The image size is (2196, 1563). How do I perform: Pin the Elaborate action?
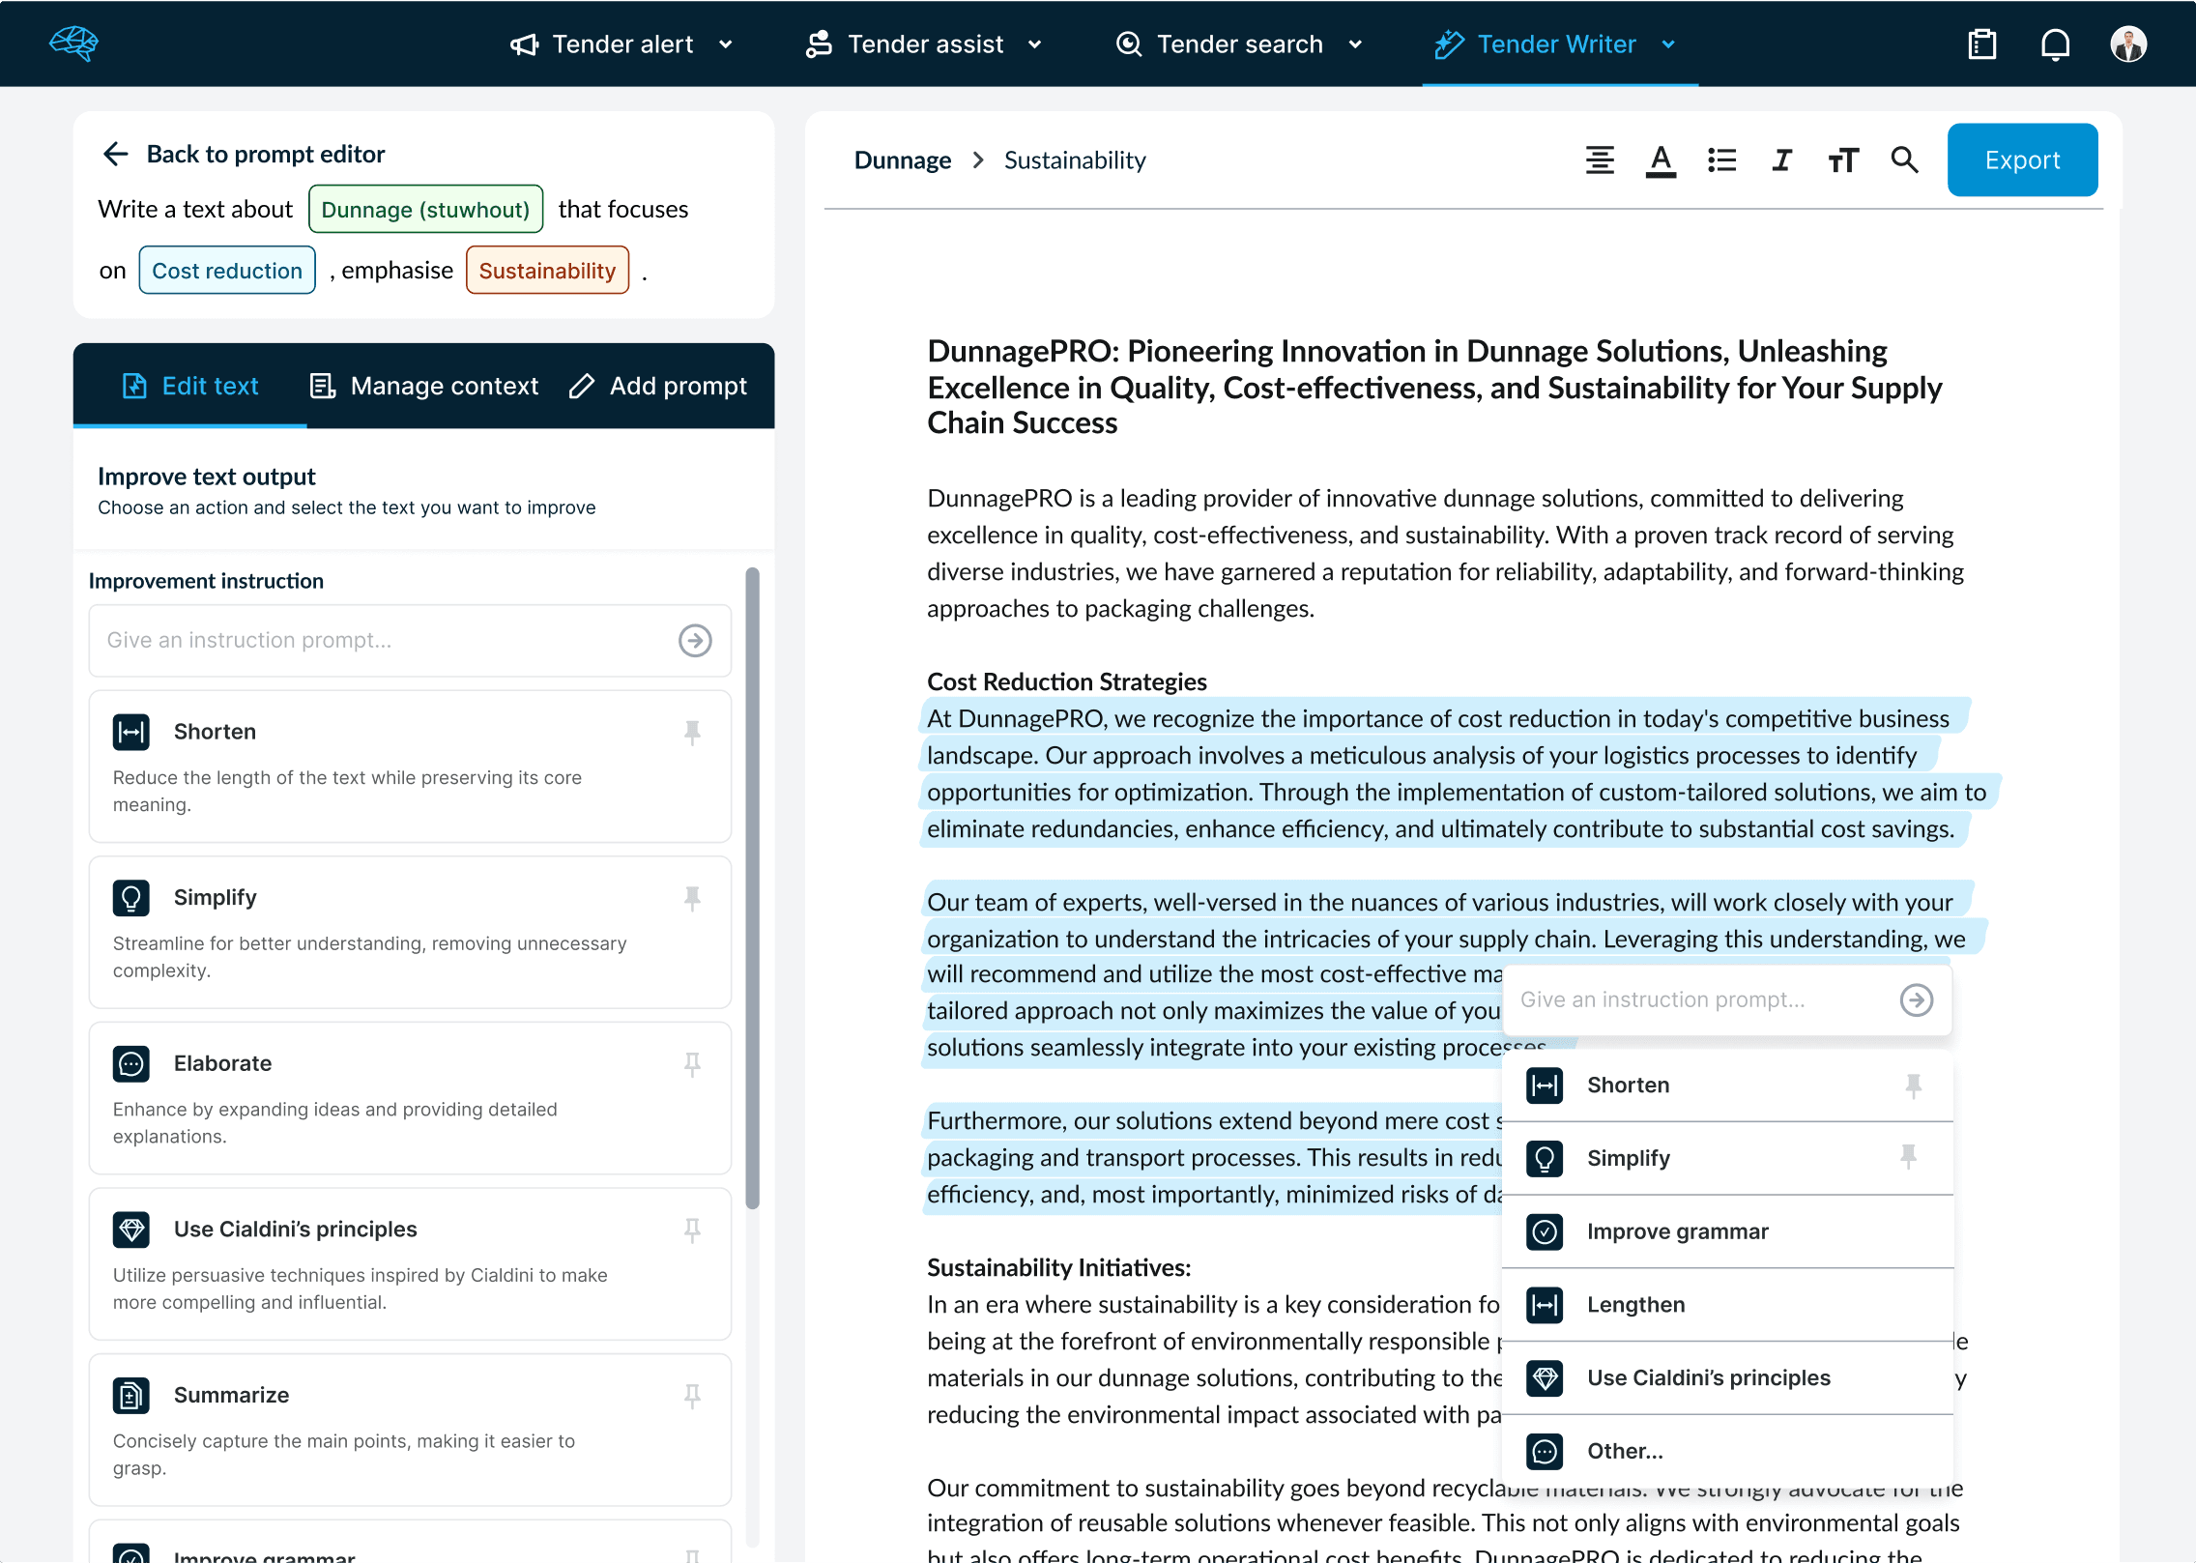coord(692,1064)
